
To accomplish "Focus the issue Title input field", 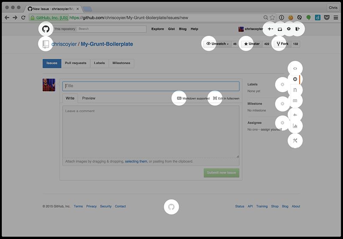I will 151,86.
